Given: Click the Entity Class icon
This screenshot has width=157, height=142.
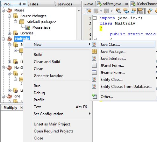Looking at the screenshot, I should click(x=94, y=79).
